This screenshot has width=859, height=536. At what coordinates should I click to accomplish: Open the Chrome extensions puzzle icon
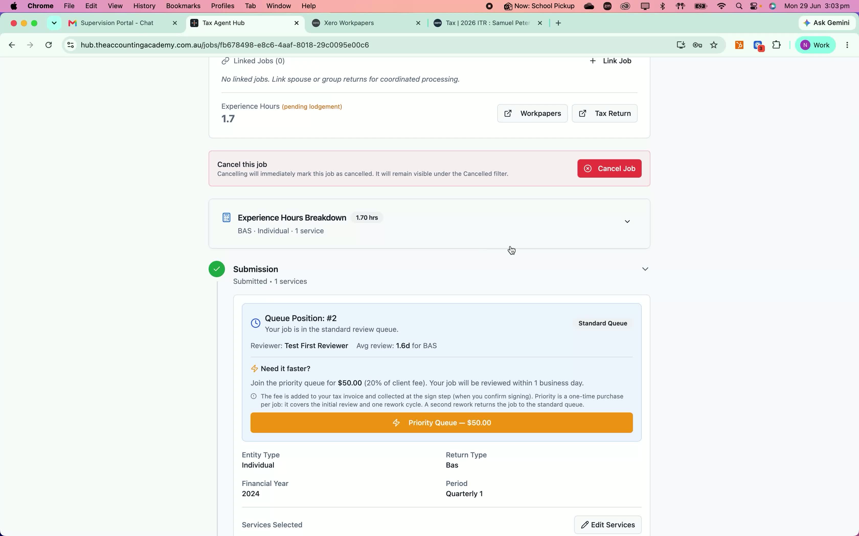click(777, 45)
